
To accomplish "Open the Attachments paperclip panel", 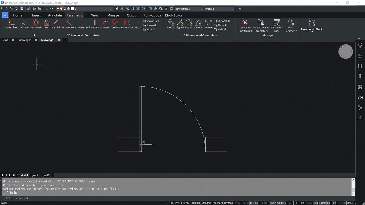I will [x=360, y=77].
